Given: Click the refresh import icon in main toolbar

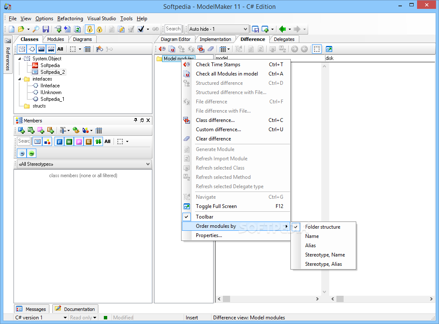Looking at the screenshot, I should tap(77, 29).
